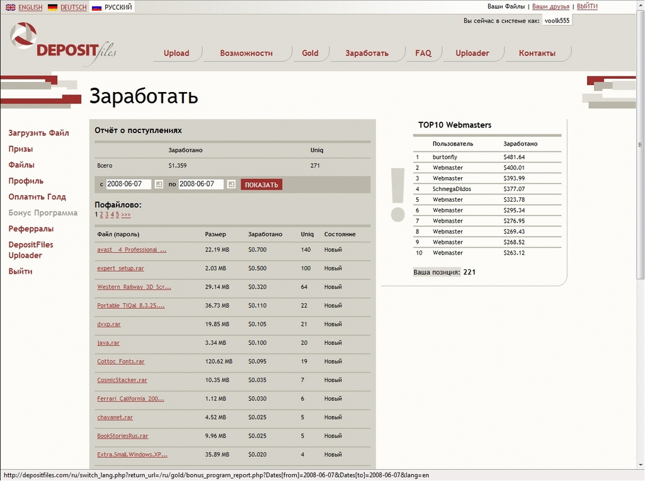This screenshot has width=645, height=481.
Task: Open file Portable TiQal 8.3.25
Action: [x=131, y=306]
